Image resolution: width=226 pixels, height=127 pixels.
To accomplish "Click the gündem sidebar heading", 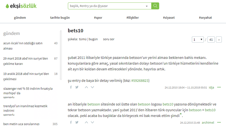I will [12, 33].
